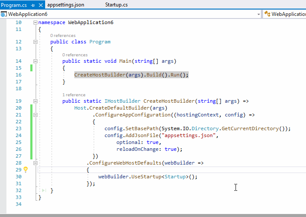Screen dimensions: 306x217
Task: Click '0 references' above class Program
Action: click(x=63, y=36)
